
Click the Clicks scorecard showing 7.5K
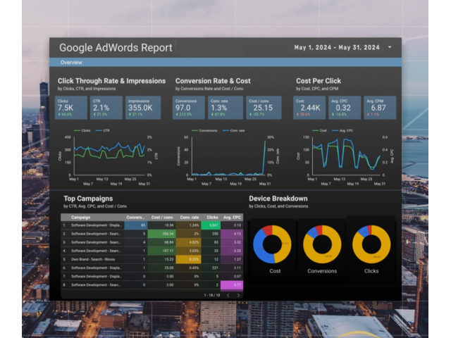pyautogui.click(x=70, y=108)
